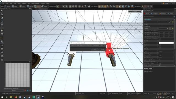Select the lightbulb Entity tool
Screen dimensions: 176x99
pyautogui.click(x=2, y=31)
